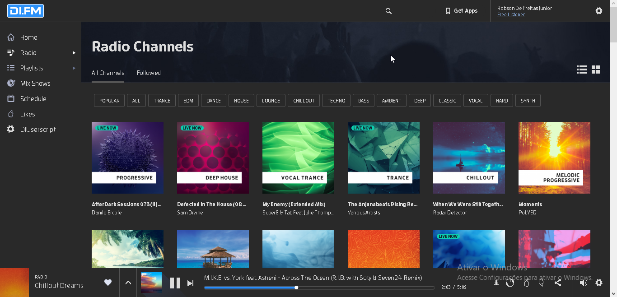The height and width of the screenshot is (297, 617).
Task: Click artist name Radar Detector
Action: pos(450,213)
